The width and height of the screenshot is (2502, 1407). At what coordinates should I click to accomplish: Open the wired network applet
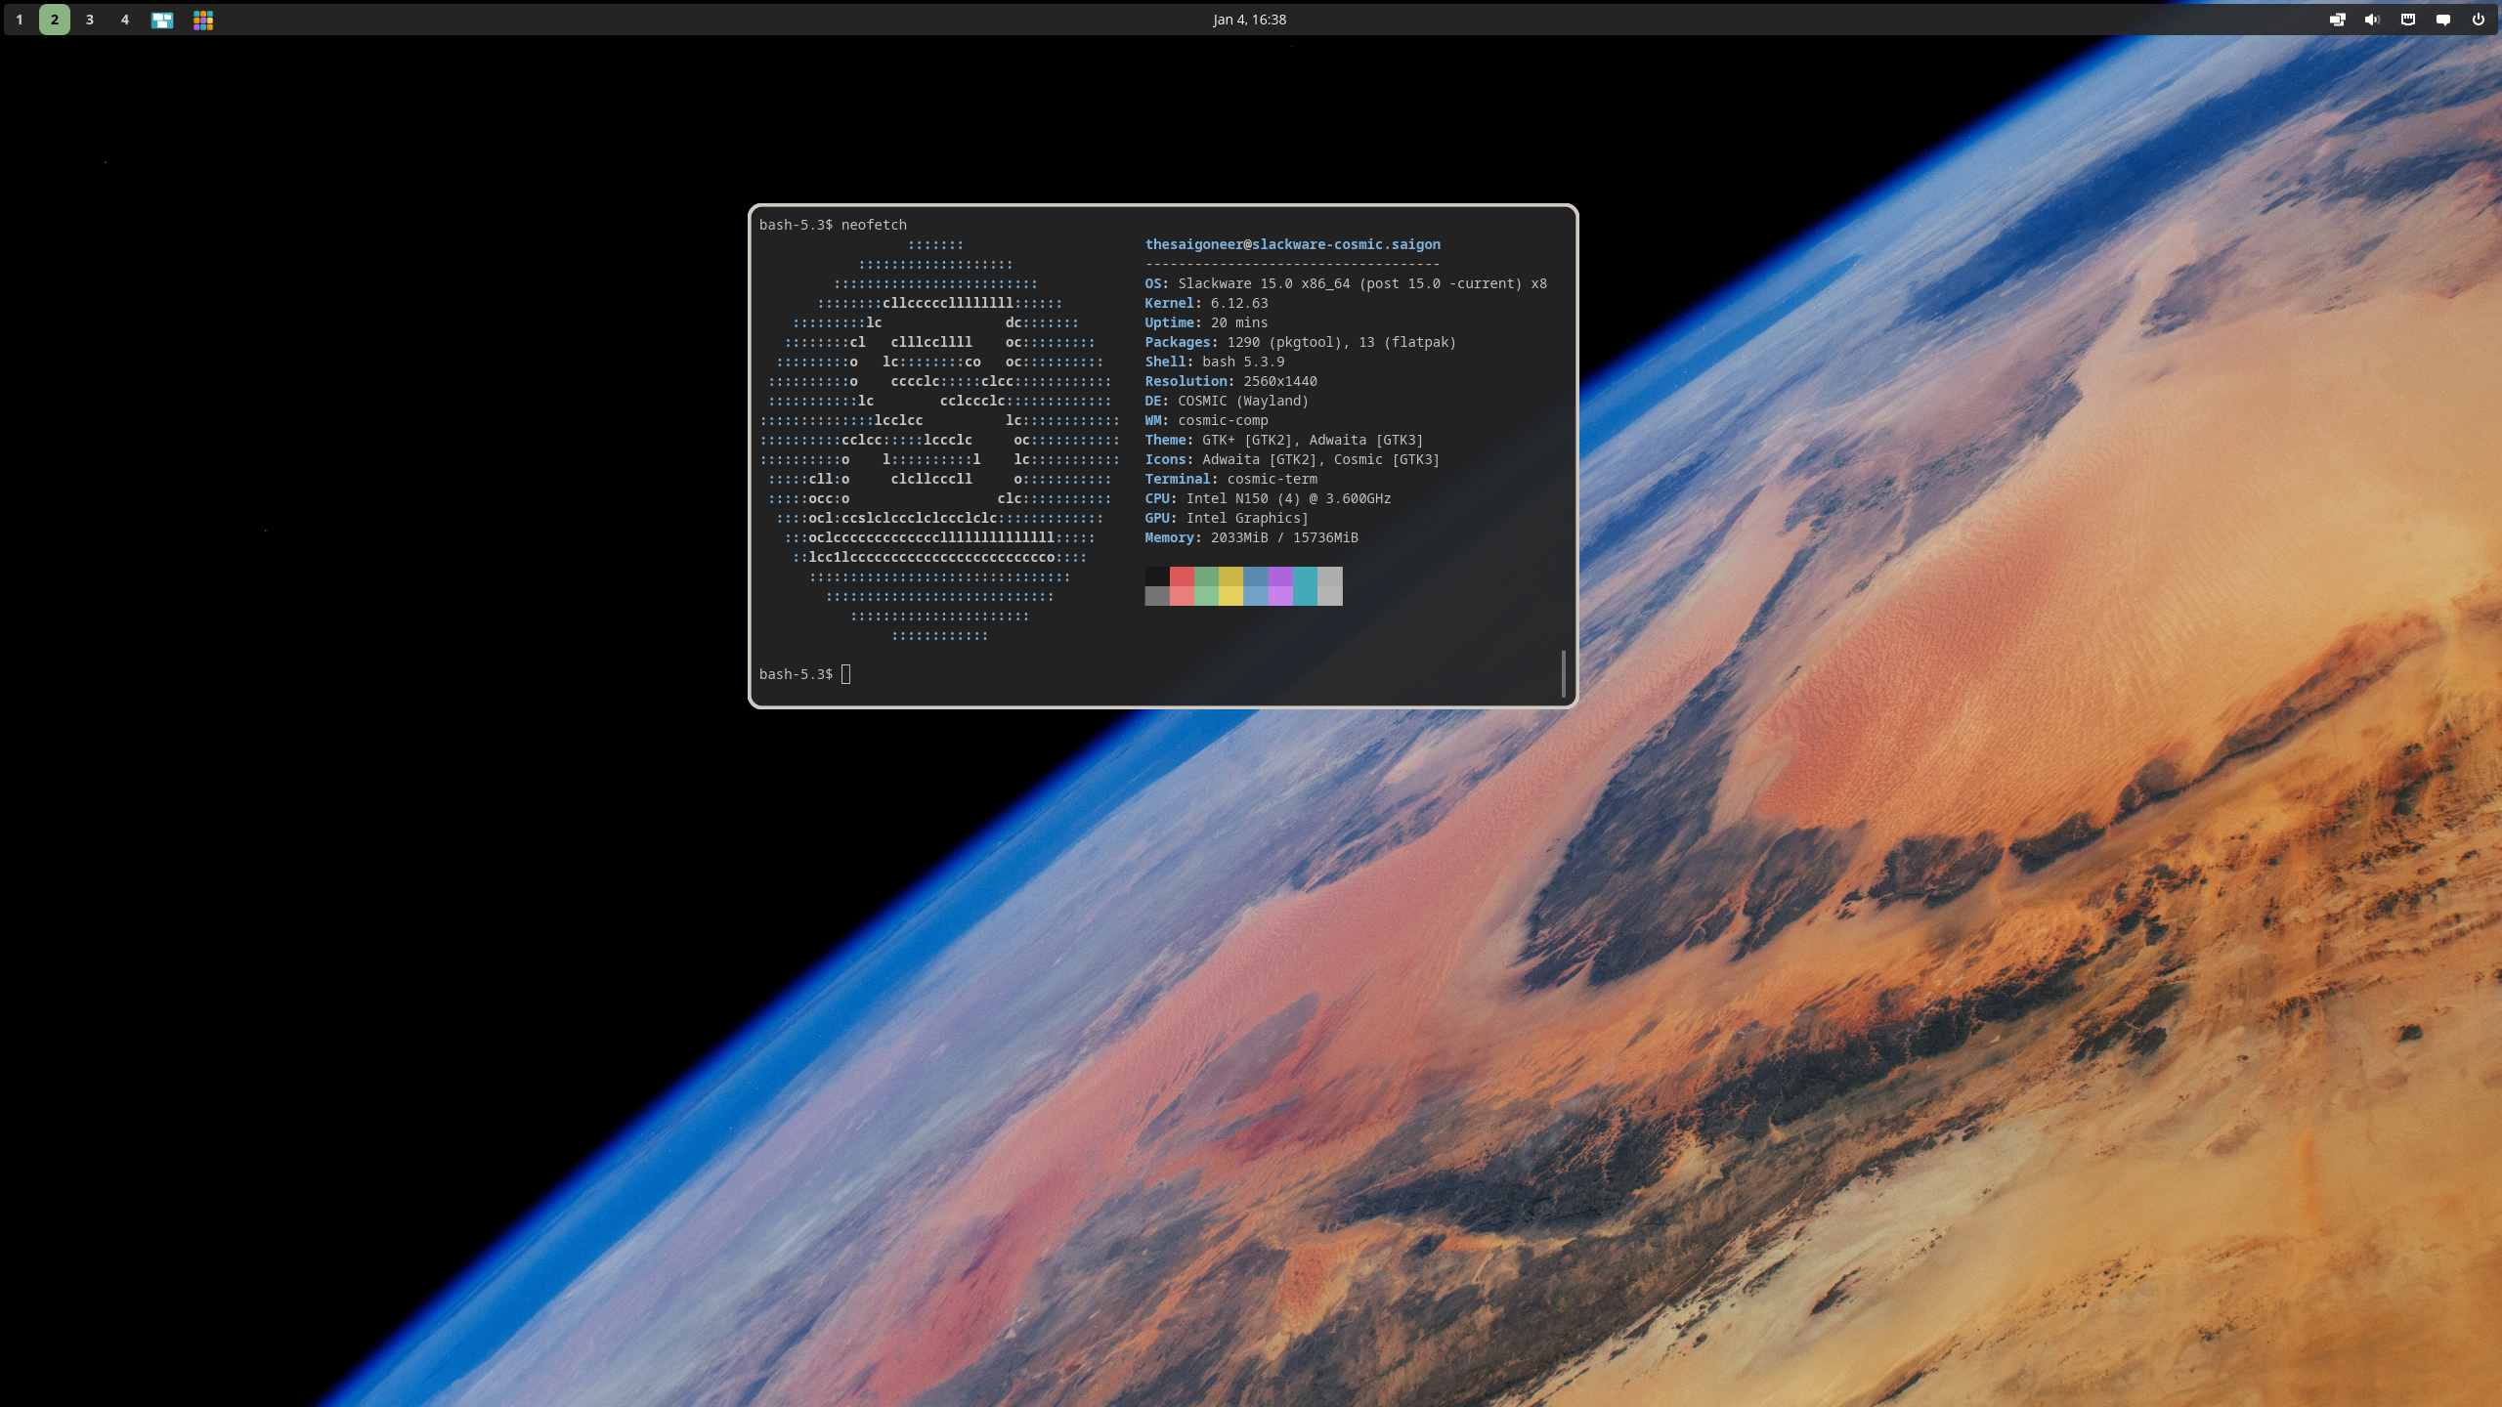pos(2408,20)
